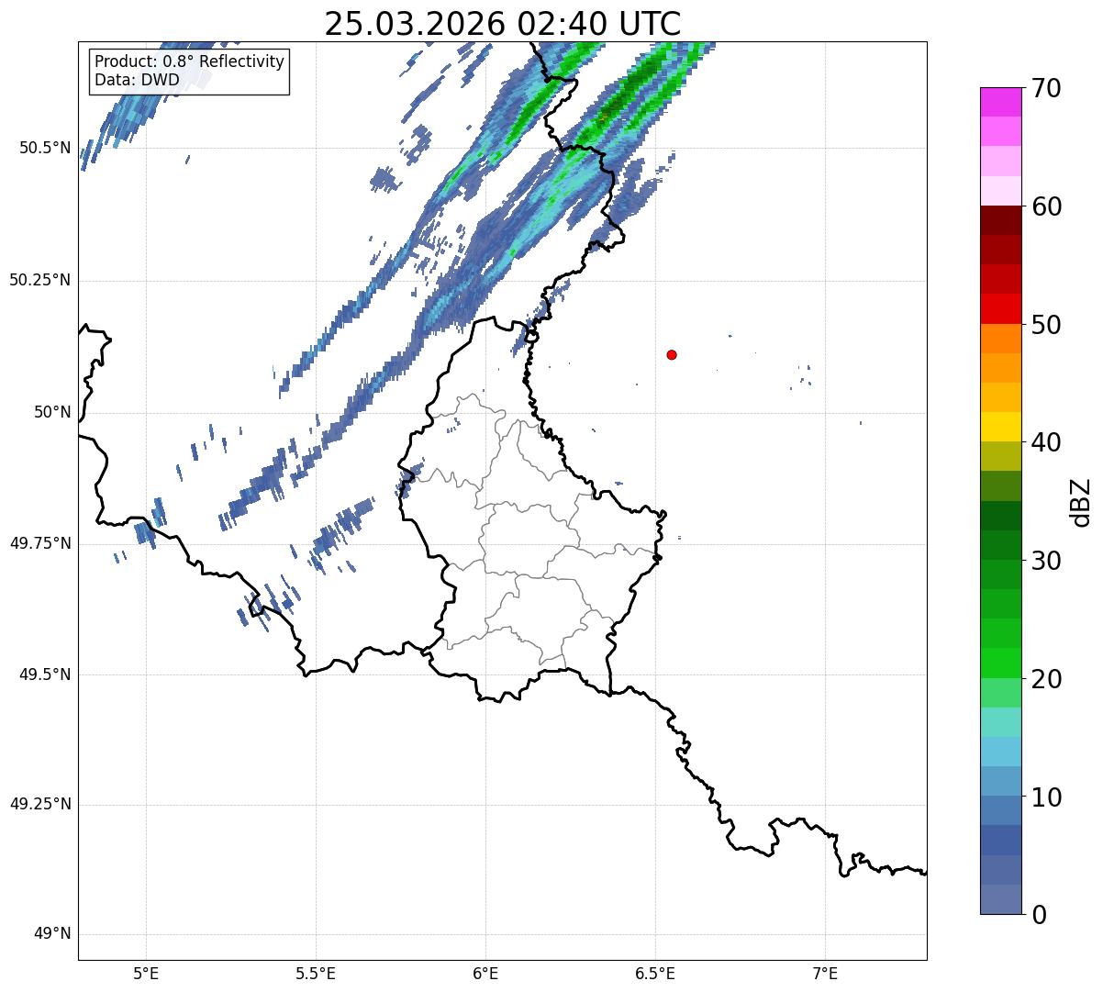Click the 'Data: DWD' text
Screen dimensions: 1103x992
pyautogui.click(x=137, y=80)
